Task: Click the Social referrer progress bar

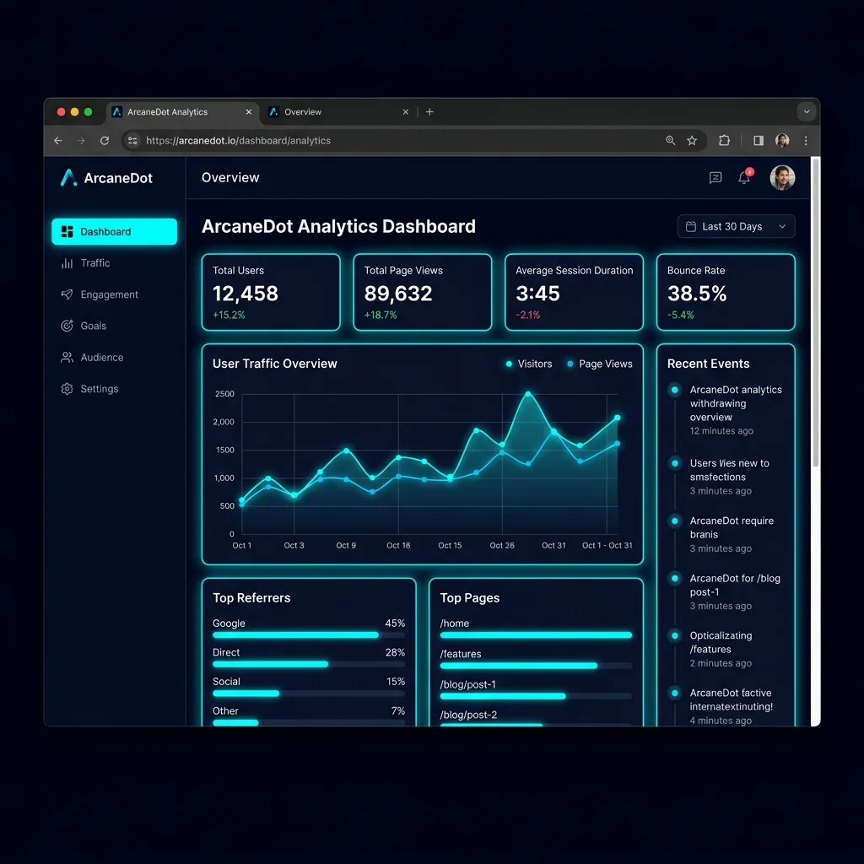Action: tap(309, 694)
